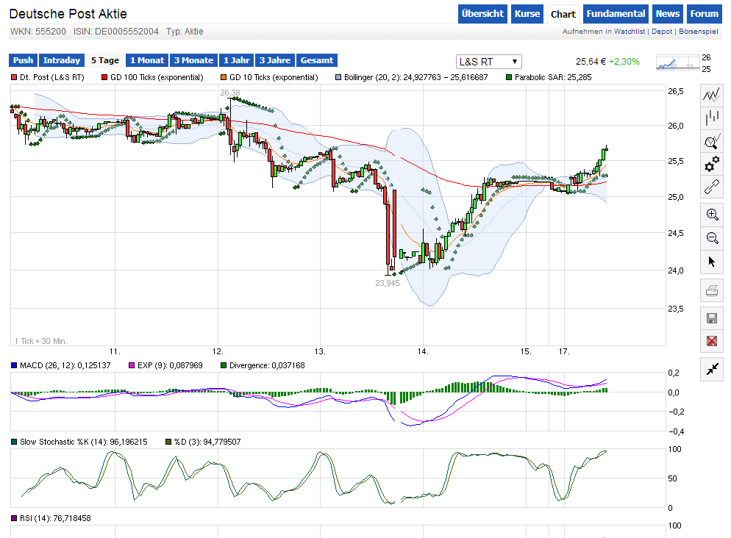
Task: Click the Börsenspiel link
Action: coord(698,31)
